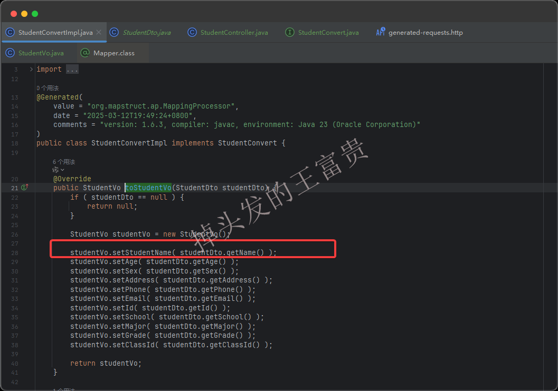Click annotation icon on Mapper.class tab
The width and height of the screenshot is (558, 391).
(x=84, y=53)
